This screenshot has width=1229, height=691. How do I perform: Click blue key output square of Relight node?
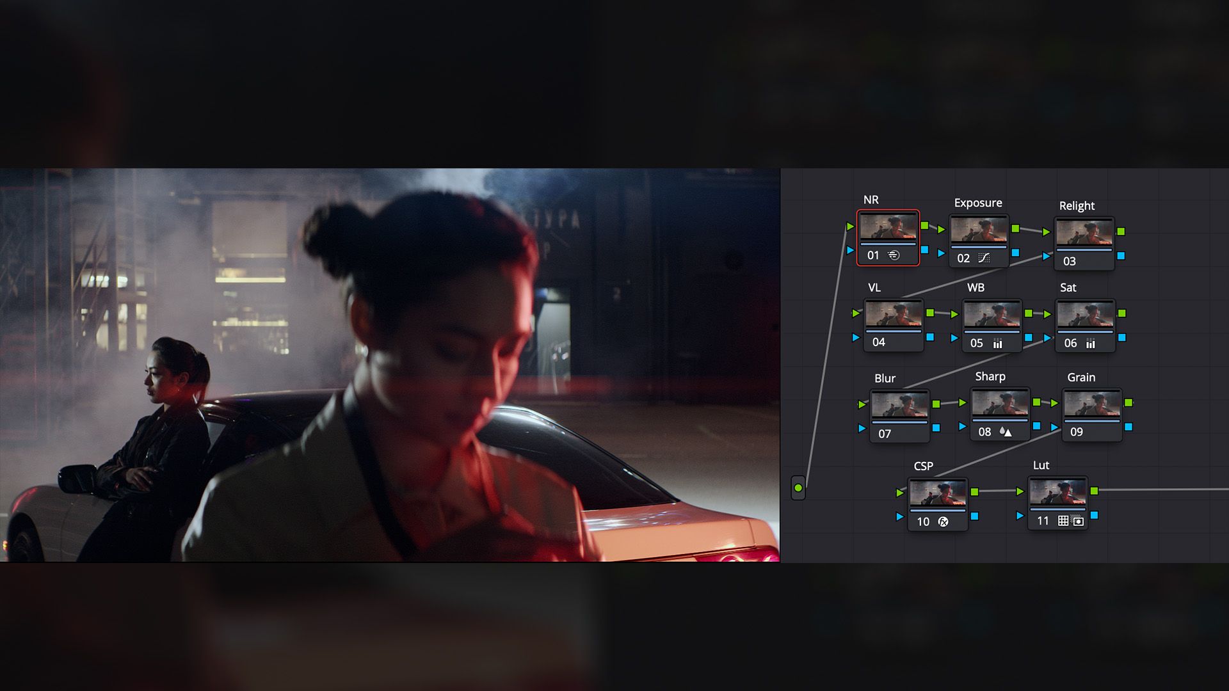click(x=1121, y=256)
